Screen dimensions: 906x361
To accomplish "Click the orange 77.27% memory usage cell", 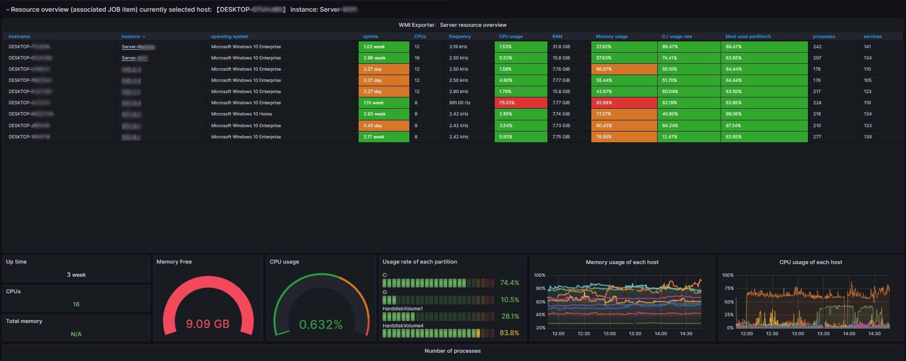I will click(x=624, y=114).
